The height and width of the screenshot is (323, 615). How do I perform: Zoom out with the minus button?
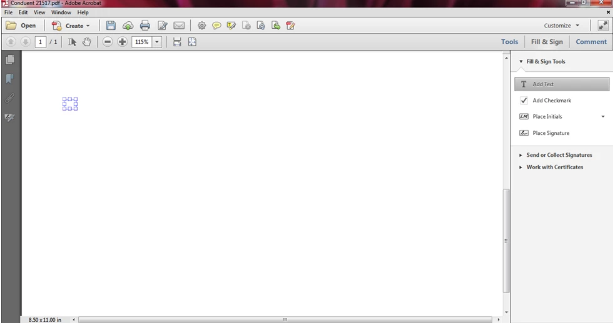(x=108, y=42)
